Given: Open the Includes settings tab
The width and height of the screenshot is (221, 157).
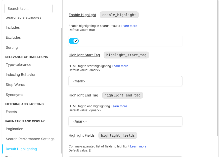Looking at the screenshot, I should point(13,27).
